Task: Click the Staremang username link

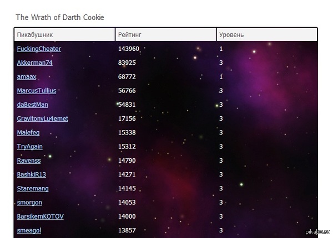Action: (x=33, y=188)
